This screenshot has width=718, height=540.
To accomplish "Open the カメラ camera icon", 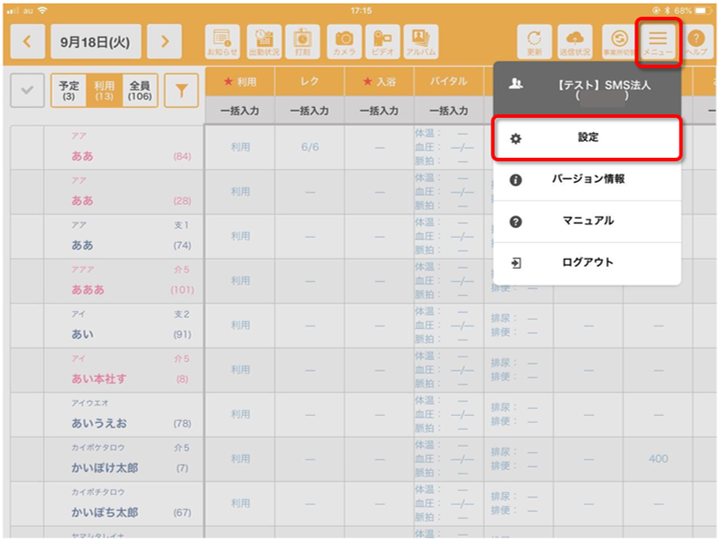I will click(x=344, y=42).
